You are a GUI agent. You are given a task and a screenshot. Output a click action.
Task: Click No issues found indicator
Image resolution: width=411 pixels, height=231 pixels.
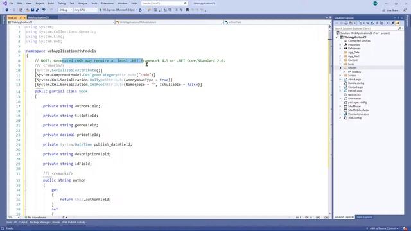36,218
